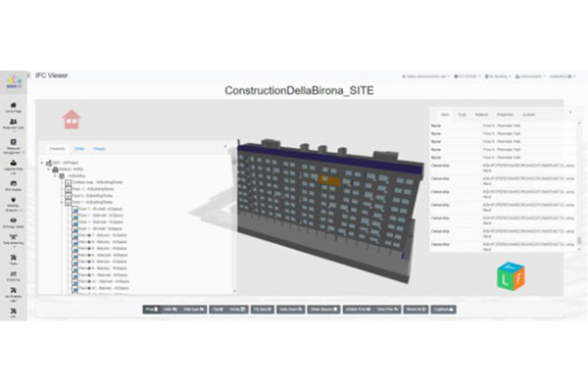The width and height of the screenshot is (588, 392).
Task: Open the Tools sidebar icon
Action: click(13, 260)
